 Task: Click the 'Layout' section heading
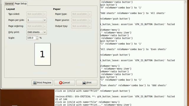pos(11,9)
